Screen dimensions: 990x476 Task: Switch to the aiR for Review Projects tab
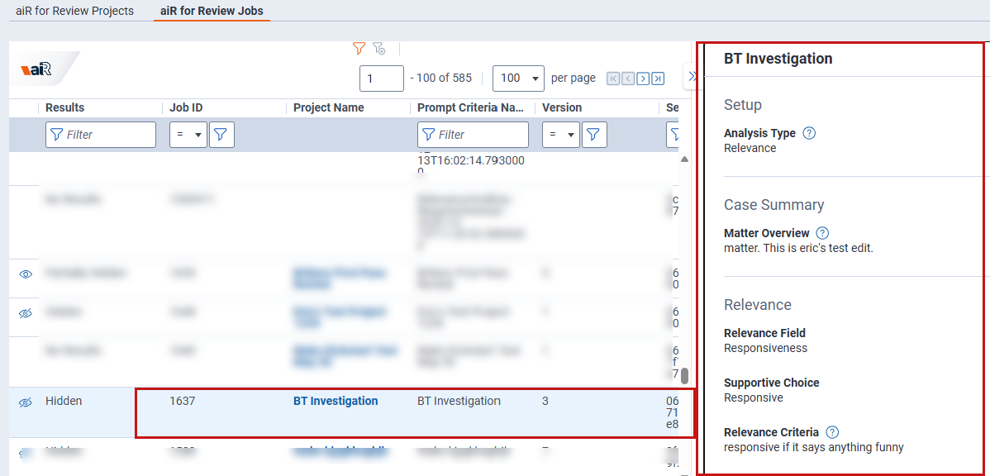coord(74,11)
